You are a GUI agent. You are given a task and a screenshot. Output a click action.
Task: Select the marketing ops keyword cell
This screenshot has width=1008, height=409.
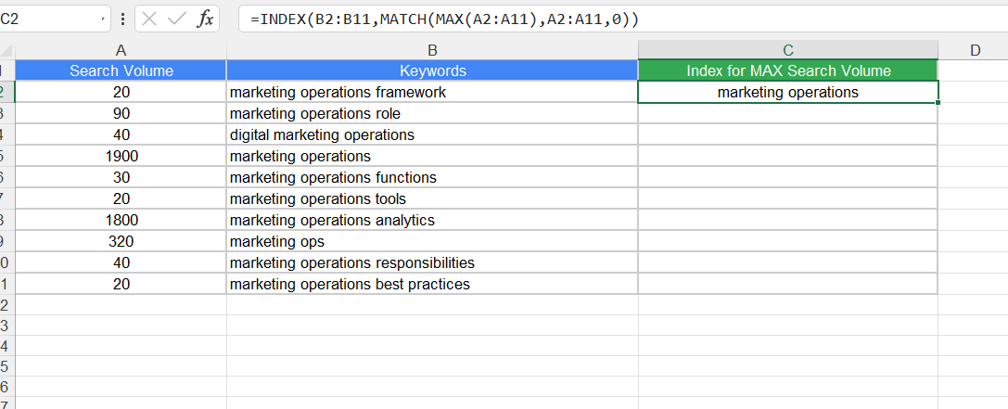(433, 242)
